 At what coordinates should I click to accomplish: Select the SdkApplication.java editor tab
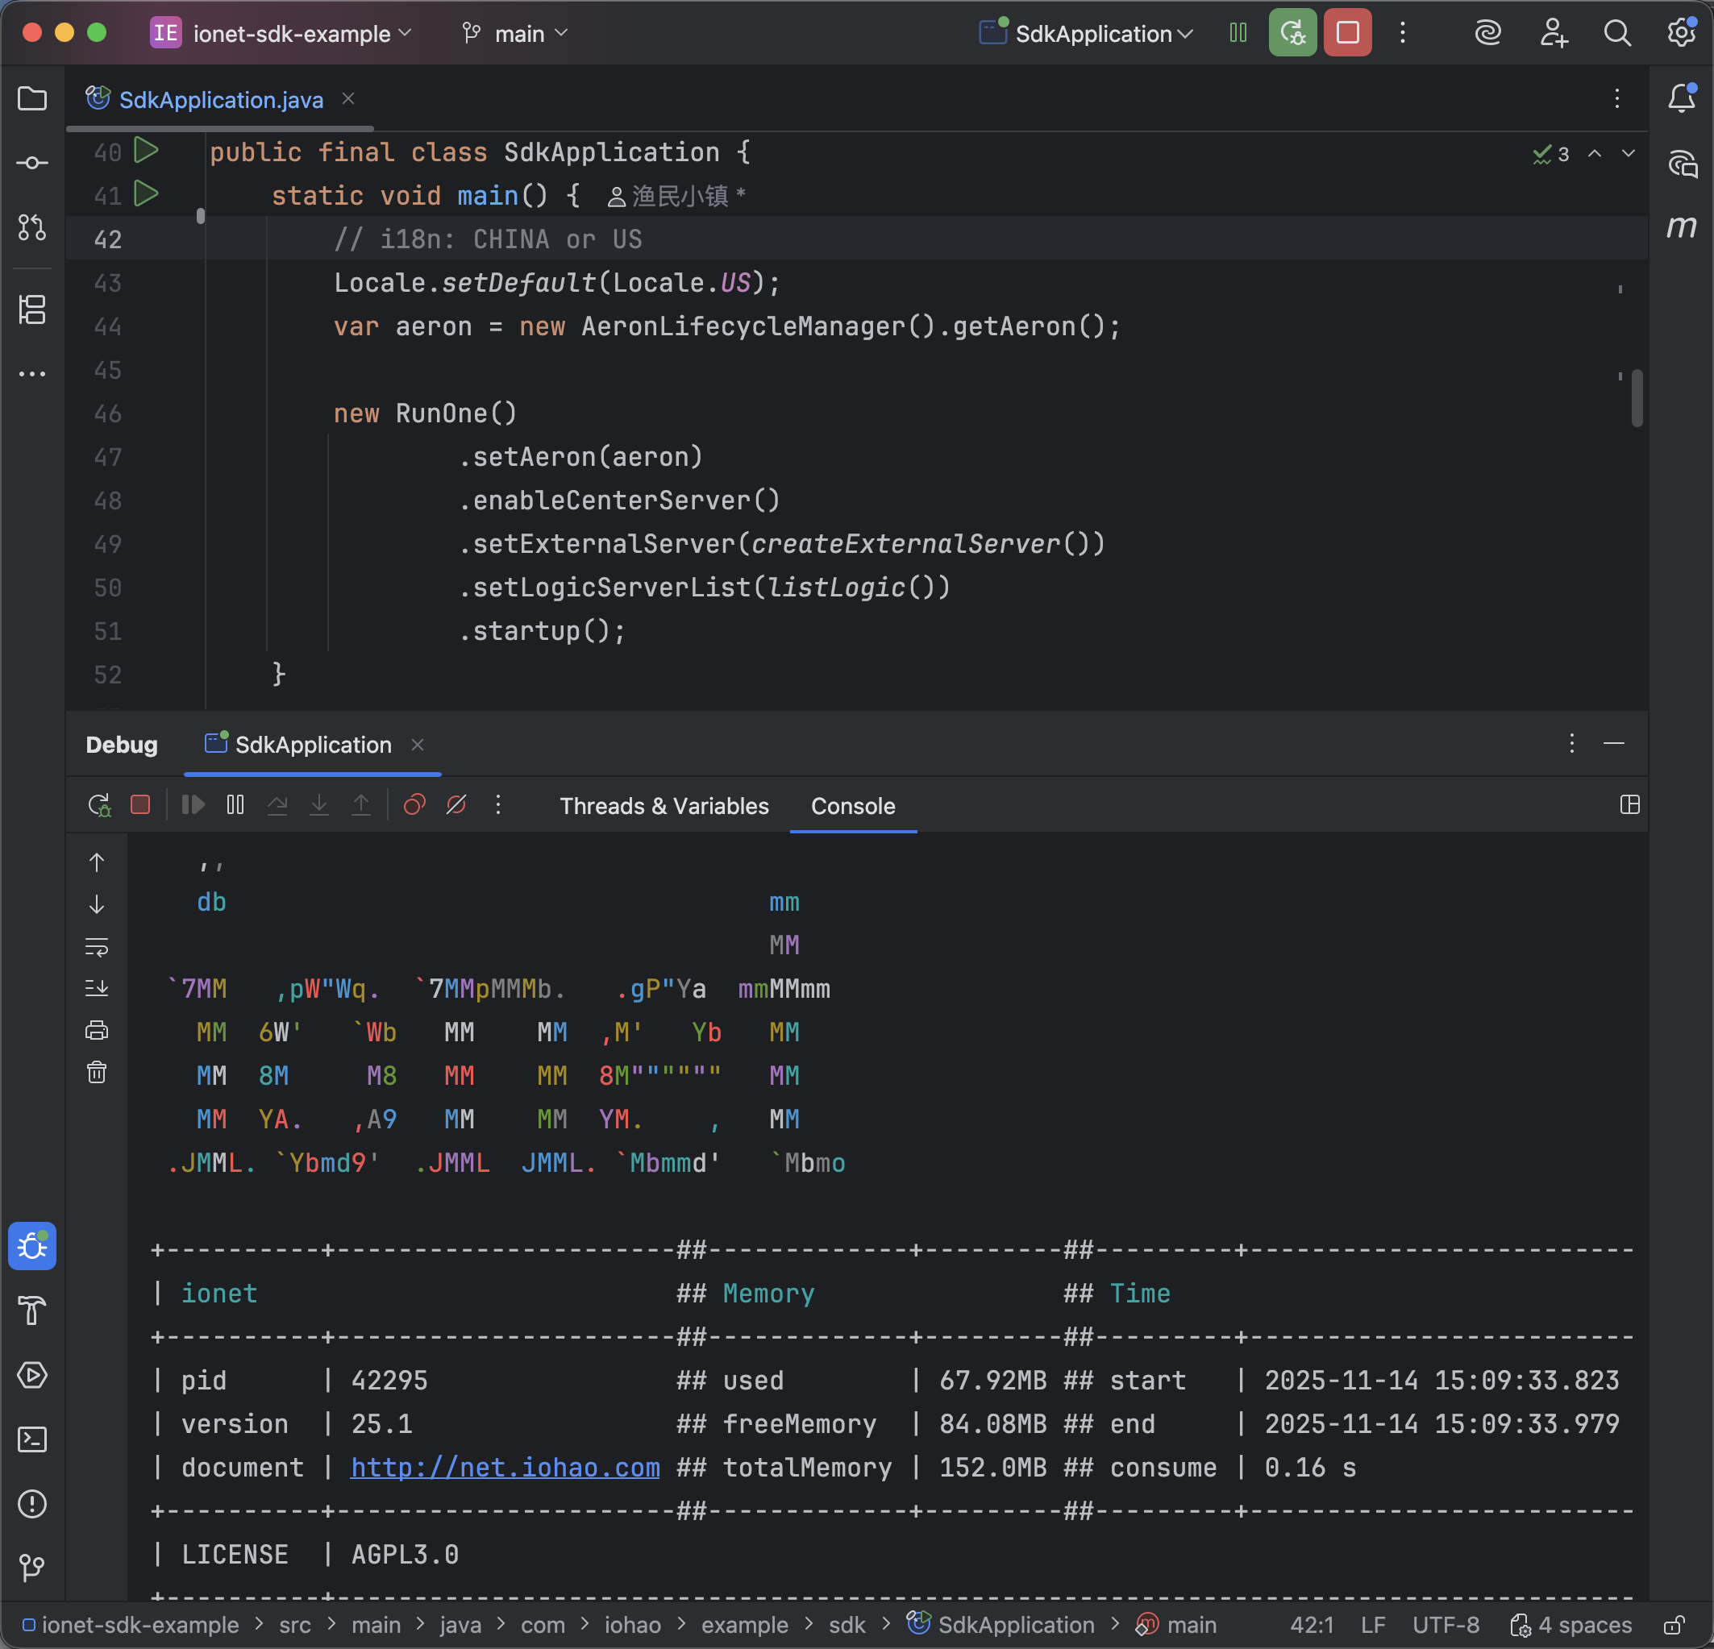[220, 100]
